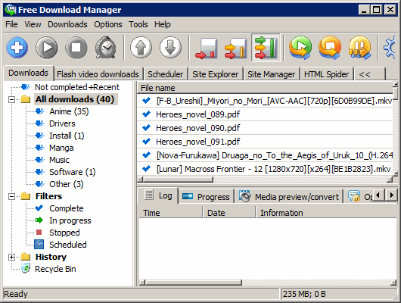Collapse the All downloads tree node

pos(11,99)
